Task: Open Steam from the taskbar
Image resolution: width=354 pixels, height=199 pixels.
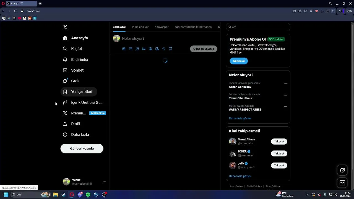Action: 64,195
